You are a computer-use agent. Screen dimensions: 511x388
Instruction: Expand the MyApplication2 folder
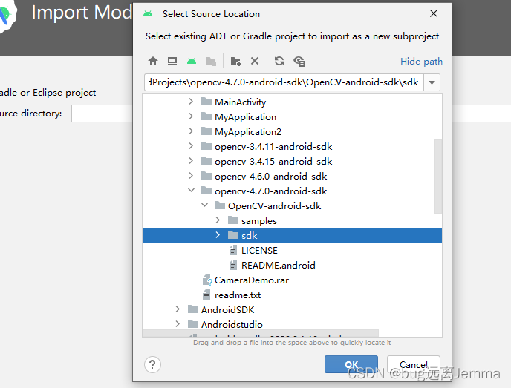191,131
